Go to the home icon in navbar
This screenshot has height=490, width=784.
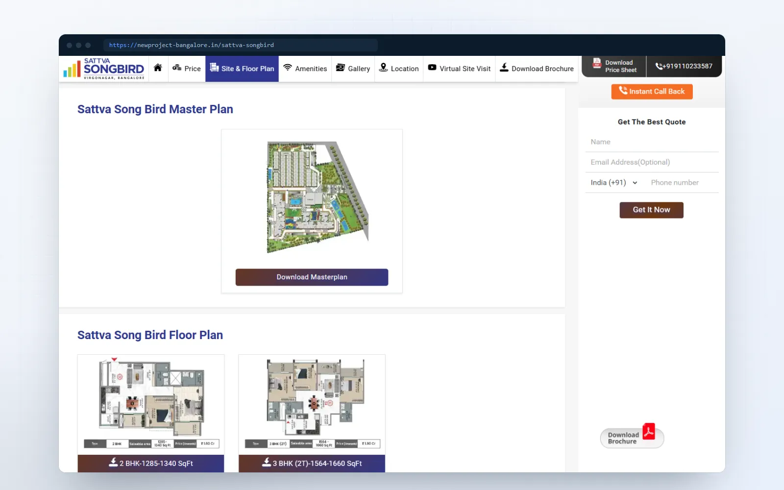tap(158, 68)
